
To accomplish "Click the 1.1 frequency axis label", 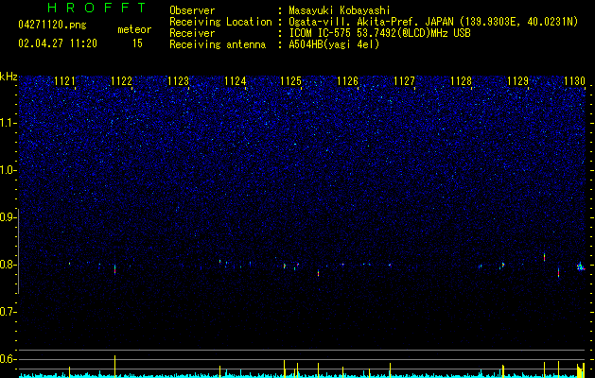I will (x=8, y=123).
